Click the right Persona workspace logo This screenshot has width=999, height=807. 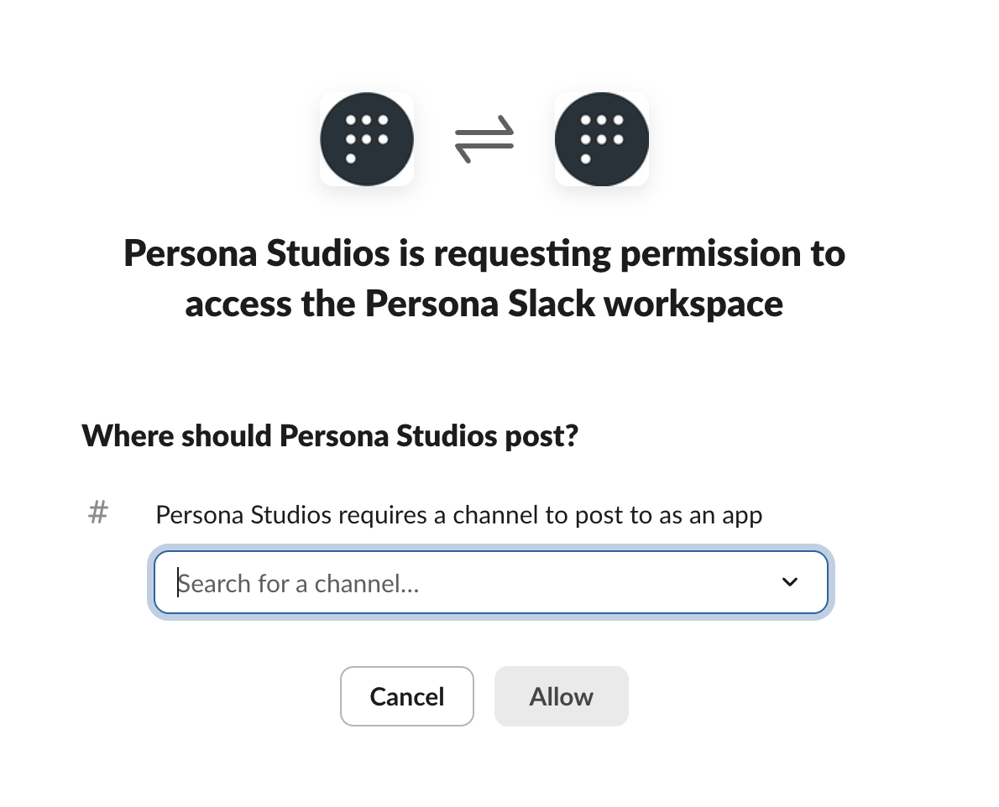(x=602, y=139)
